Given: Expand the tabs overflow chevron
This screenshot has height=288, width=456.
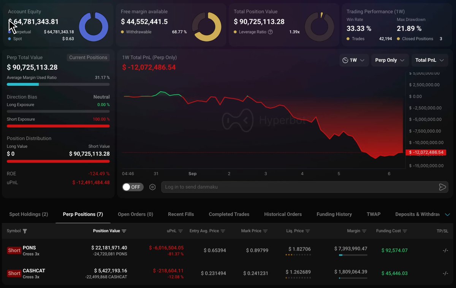Looking at the screenshot, I should tap(447, 214).
